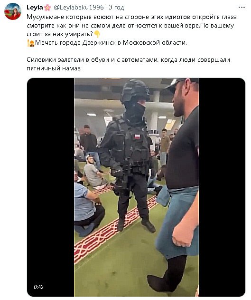The width and height of the screenshot is (251, 300).
Task: Click the 0:42 video duration label
Action: coord(38,287)
